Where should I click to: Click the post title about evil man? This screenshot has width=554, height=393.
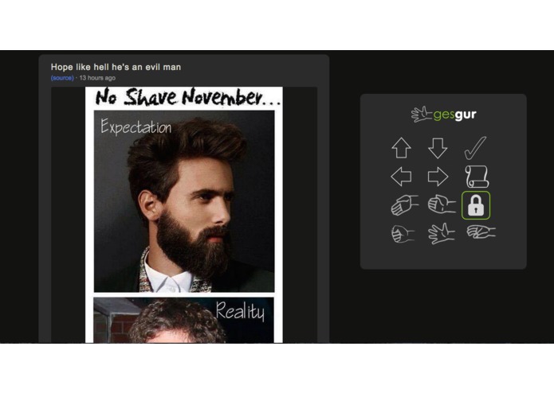(x=116, y=67)
